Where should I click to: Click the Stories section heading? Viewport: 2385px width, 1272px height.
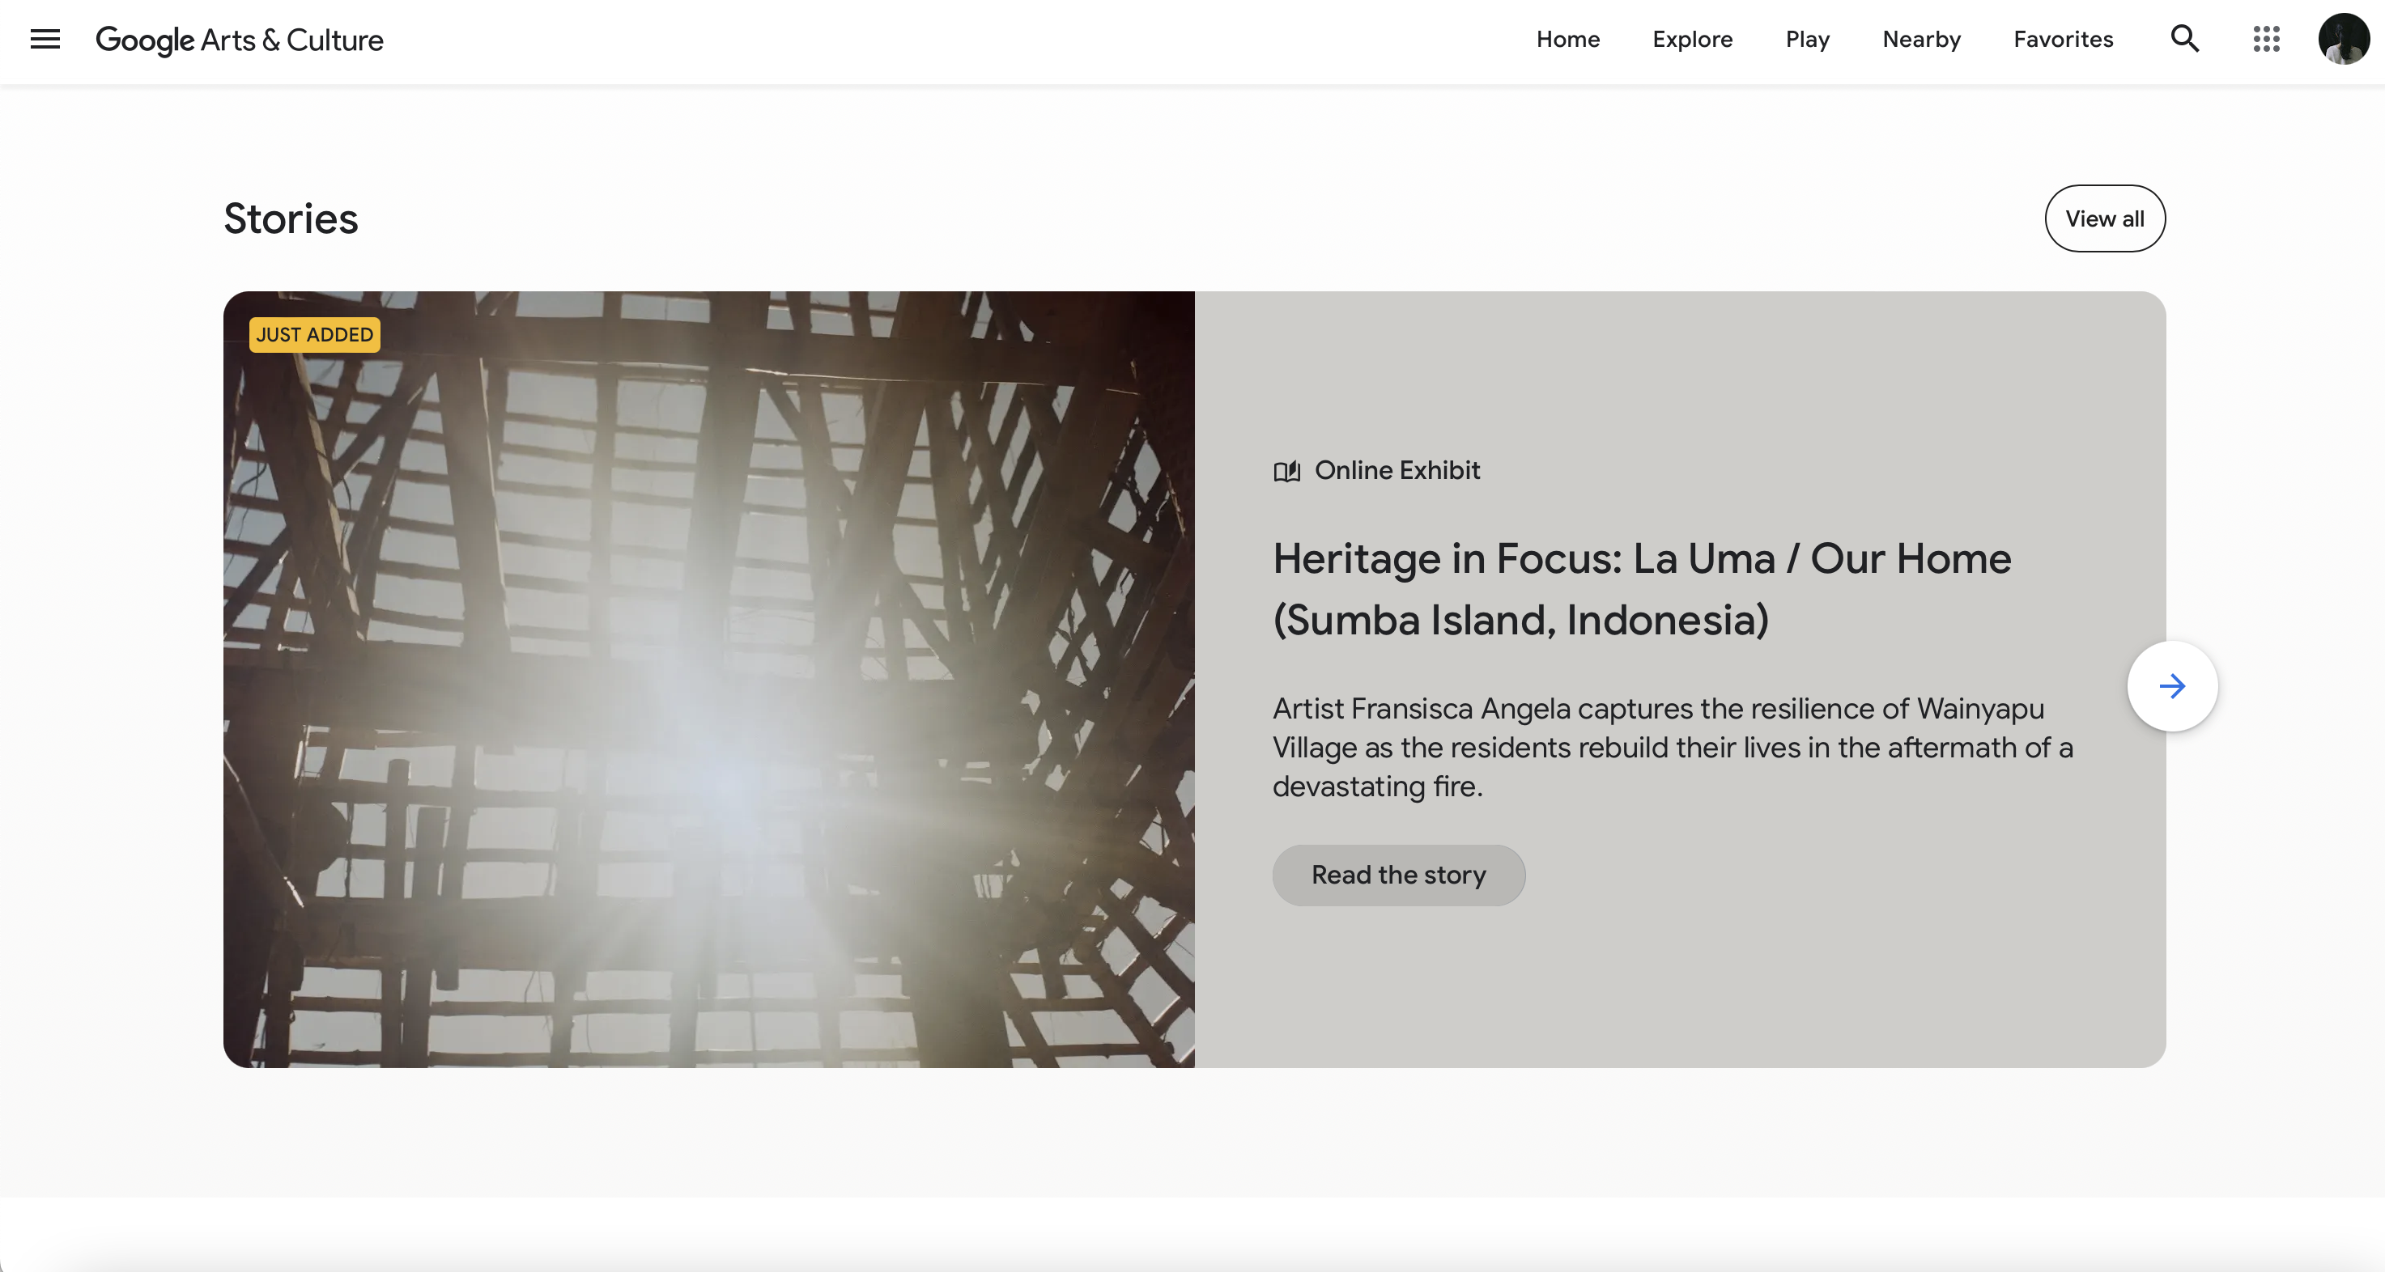tap(290, 218)
